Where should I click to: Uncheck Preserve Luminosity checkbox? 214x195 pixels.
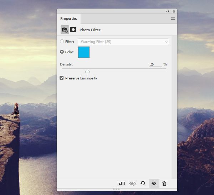(62, 78)
